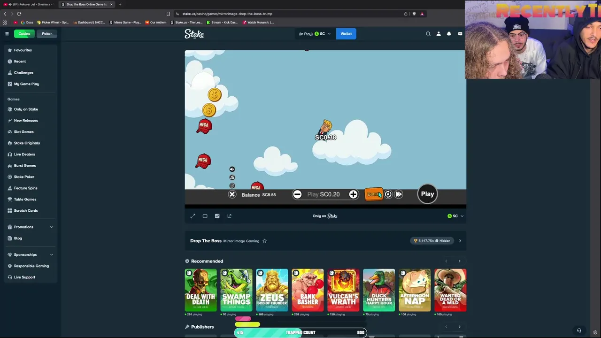Toggle autoplay icon in game bar
The height and width of the screenshot is (338, 601).
point(388,194)
